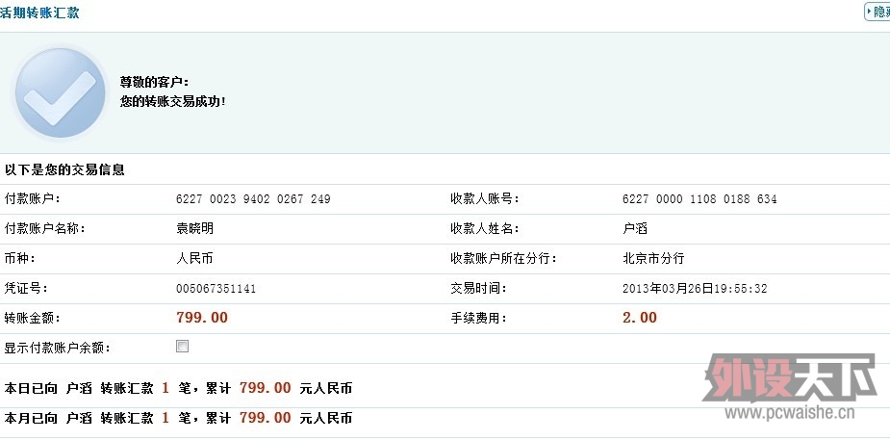890x440 pixels.
Task: Click the transaction time 2013年03月26日19:55:32
Action: tap(695, 289)
